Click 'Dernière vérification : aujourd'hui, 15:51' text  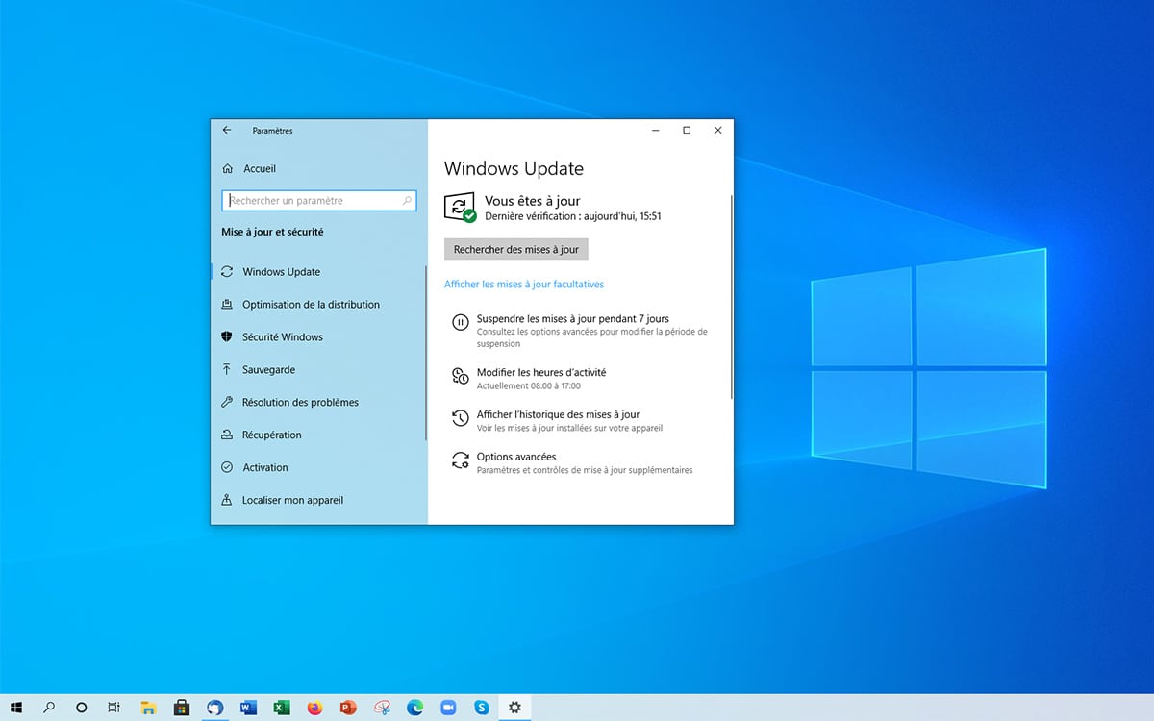(573, 216)
